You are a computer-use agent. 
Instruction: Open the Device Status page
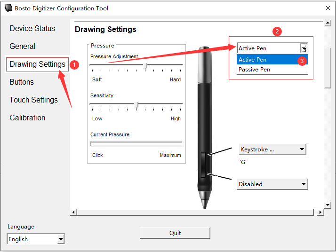[x=32, y=29]
